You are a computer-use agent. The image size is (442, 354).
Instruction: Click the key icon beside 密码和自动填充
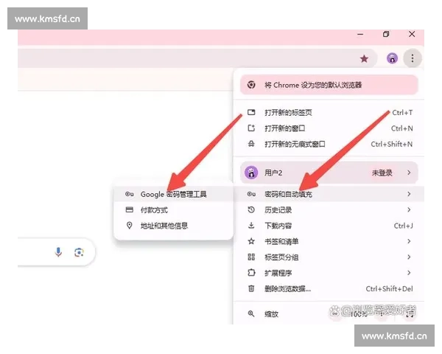pyautogui.click(x=251, y=194)
